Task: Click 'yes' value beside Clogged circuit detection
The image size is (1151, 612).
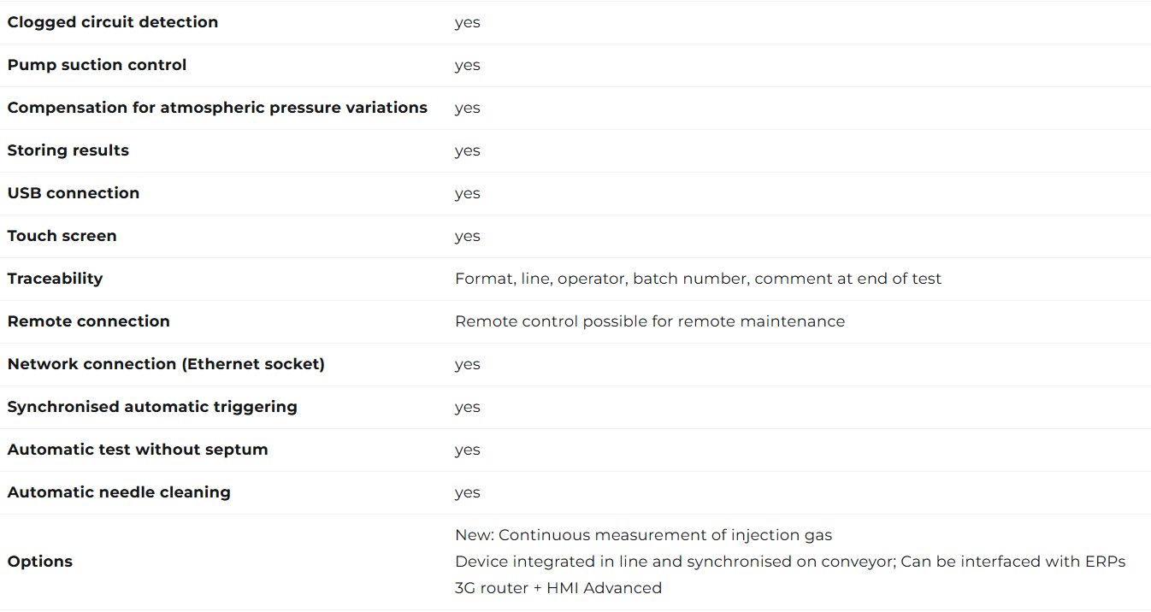Action: [467, 23]
